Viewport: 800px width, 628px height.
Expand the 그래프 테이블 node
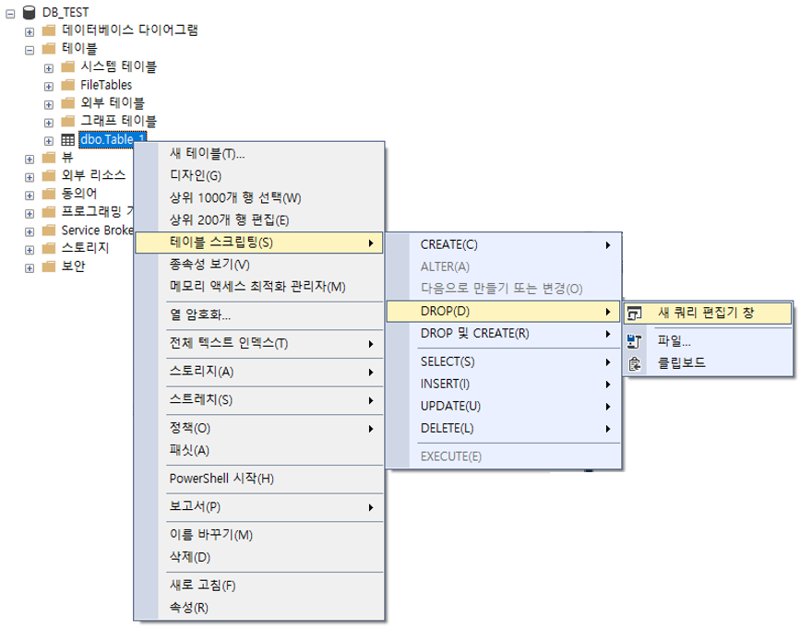tap(49, 123)
